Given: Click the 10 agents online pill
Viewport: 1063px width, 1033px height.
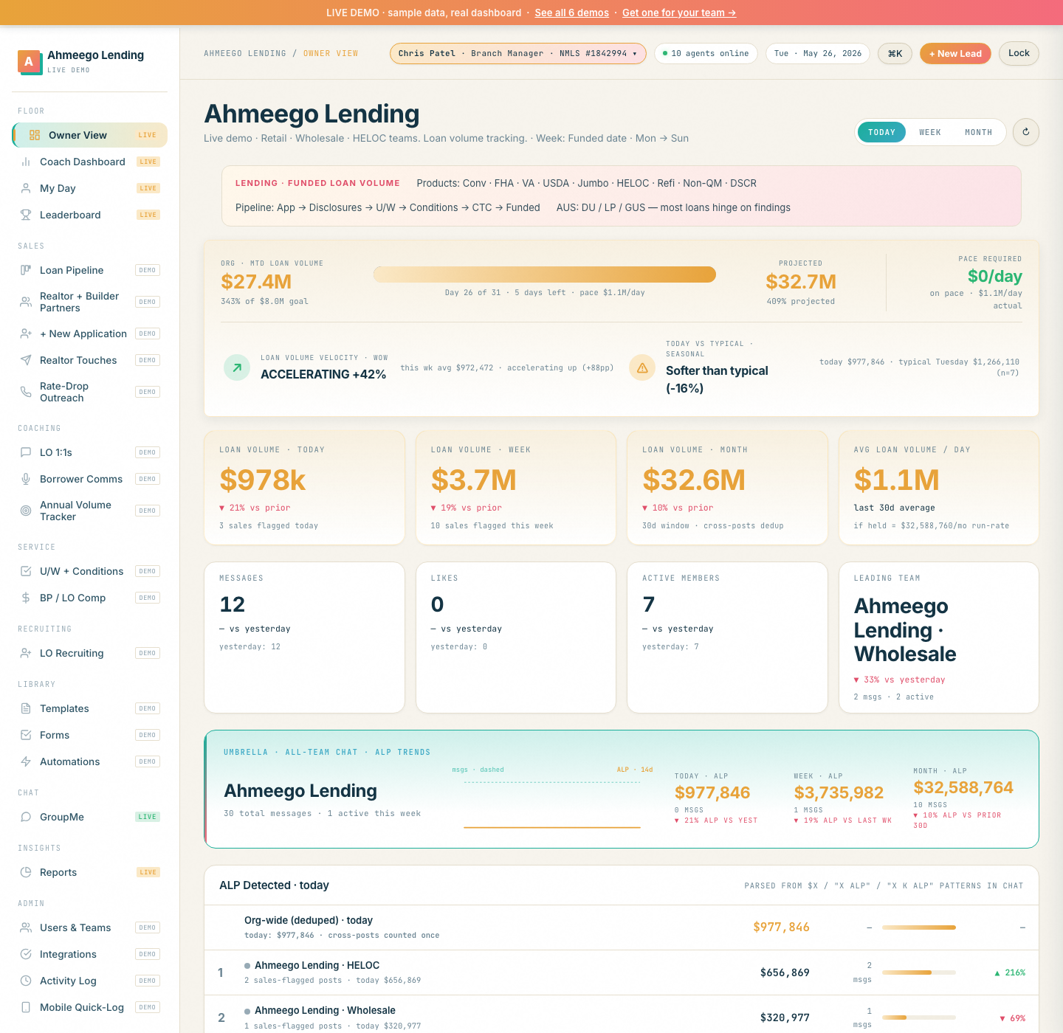Looking at the screenshot, I should click(x=706, y=53).
